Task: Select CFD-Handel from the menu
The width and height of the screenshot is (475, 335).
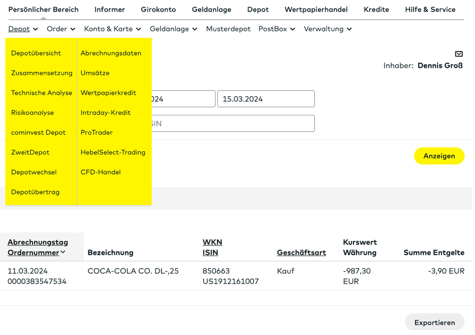Action: [100, 172]
